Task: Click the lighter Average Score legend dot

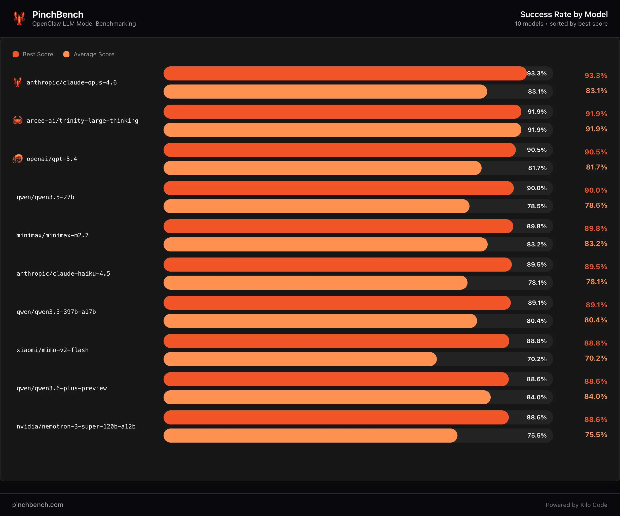Action: click(66, 54)
